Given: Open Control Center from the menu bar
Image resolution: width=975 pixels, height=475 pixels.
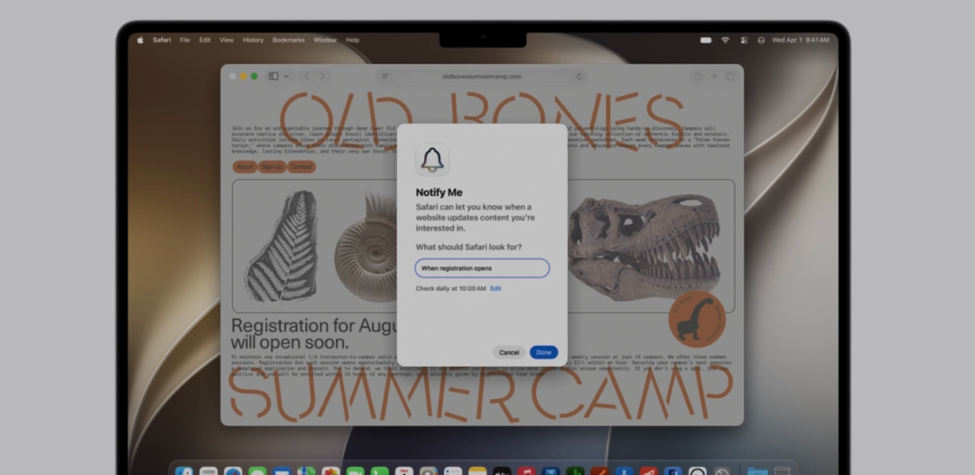Looking at the screenshot, I should tap(744, 40).
